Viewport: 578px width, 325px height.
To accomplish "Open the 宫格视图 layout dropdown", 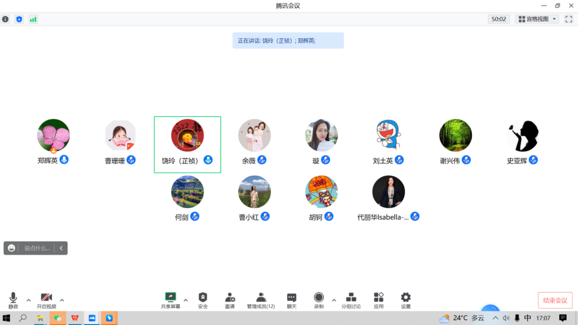I will coord(537,19).
